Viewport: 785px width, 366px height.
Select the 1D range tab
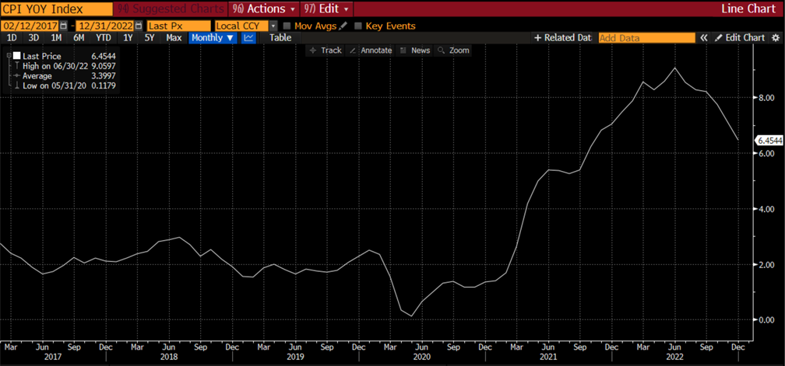pyautogui.click(x=12, y=37)
